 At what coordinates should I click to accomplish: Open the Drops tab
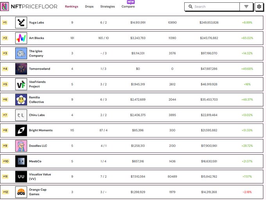89,6
